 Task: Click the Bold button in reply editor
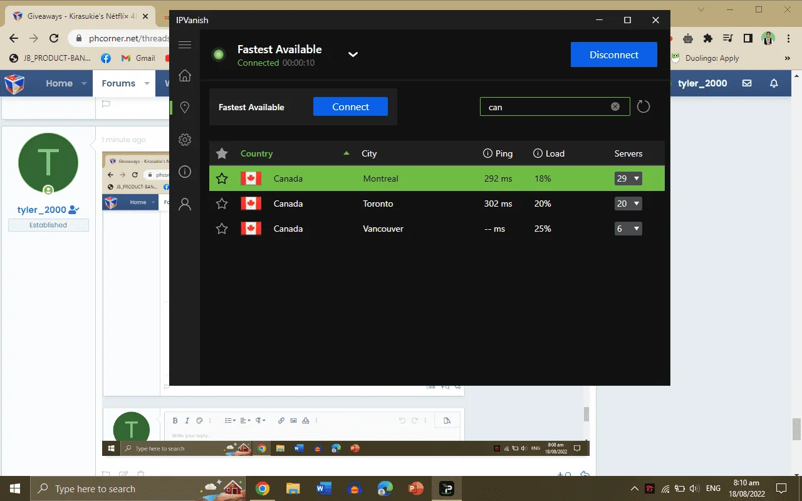[x=175, y=421]
